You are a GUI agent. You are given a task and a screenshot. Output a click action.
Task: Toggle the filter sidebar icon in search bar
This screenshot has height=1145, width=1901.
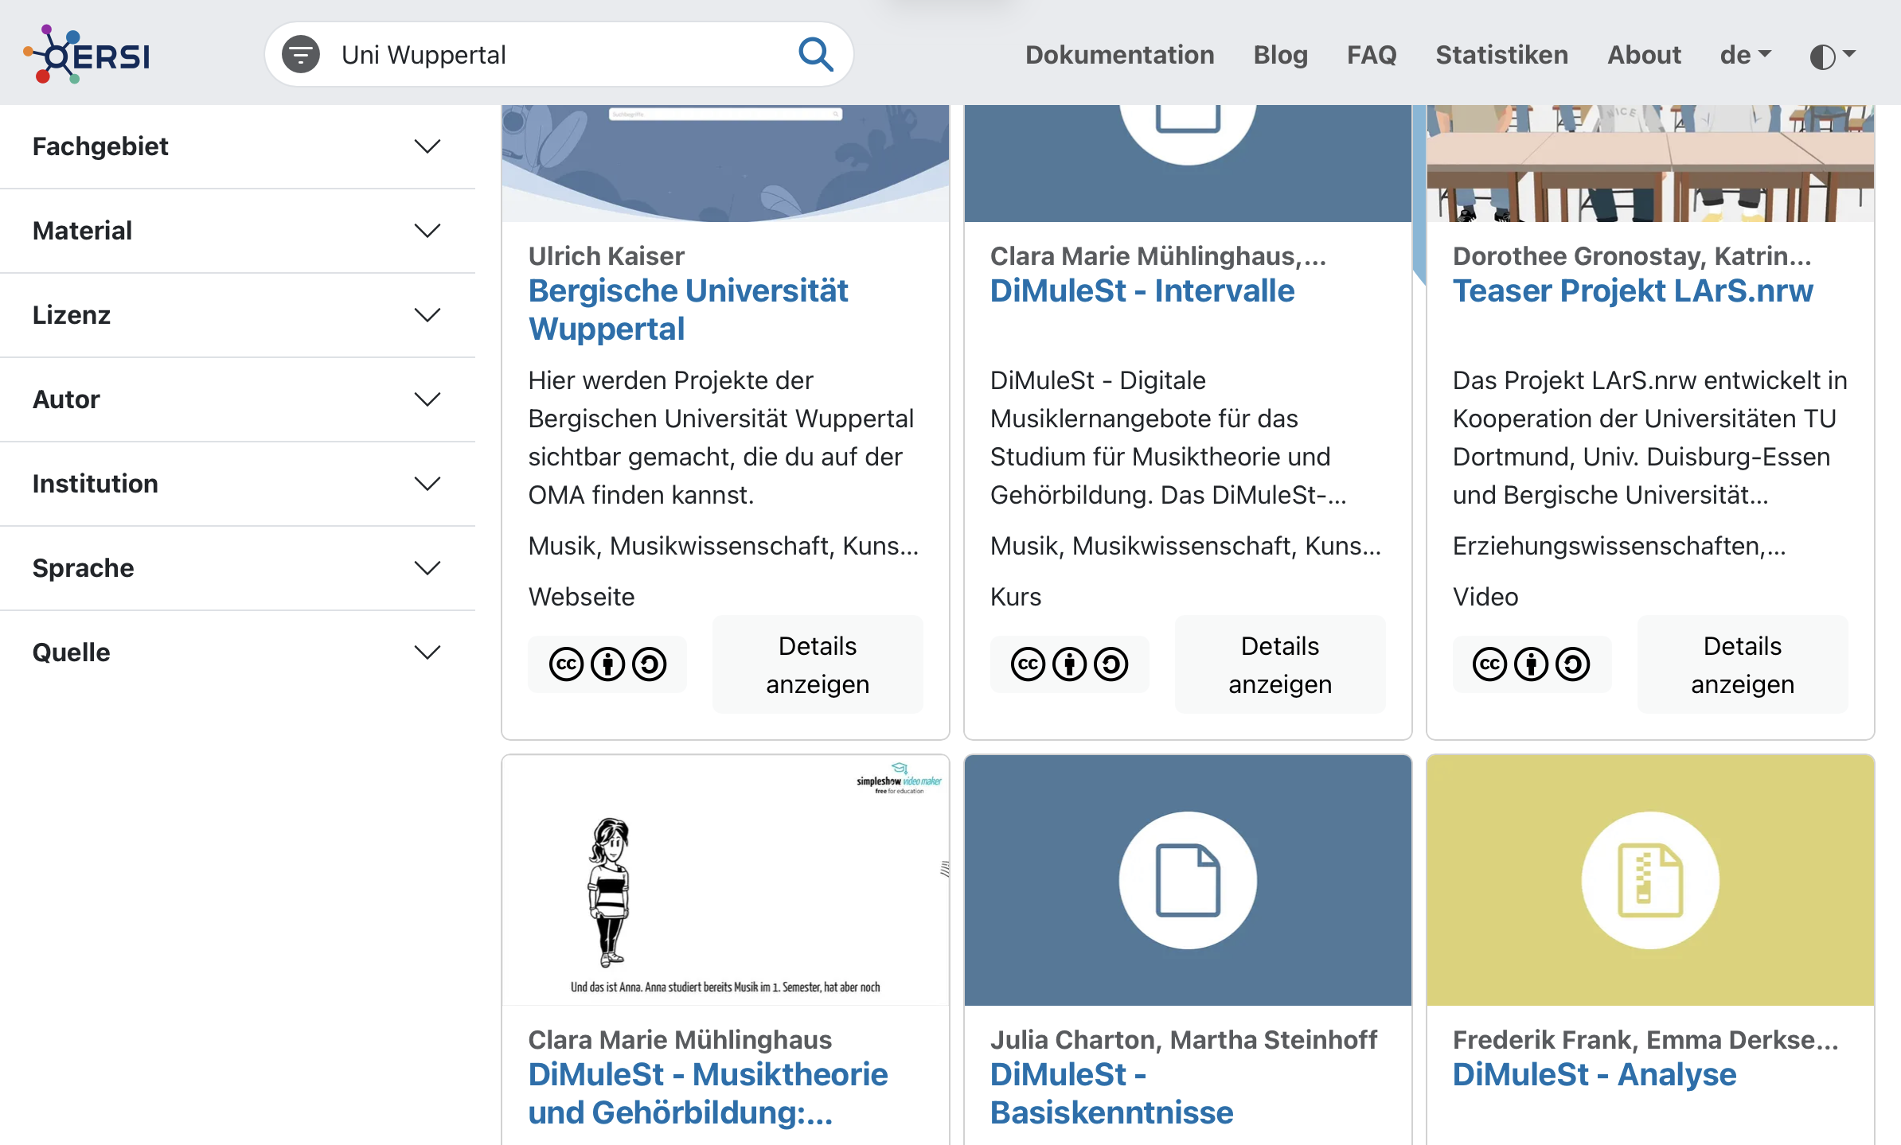pyautogui.click(x=301, y=54)
